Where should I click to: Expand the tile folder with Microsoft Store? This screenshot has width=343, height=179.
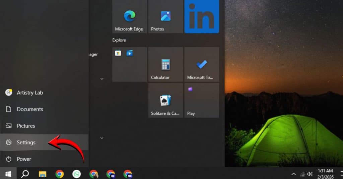[129, 64]
